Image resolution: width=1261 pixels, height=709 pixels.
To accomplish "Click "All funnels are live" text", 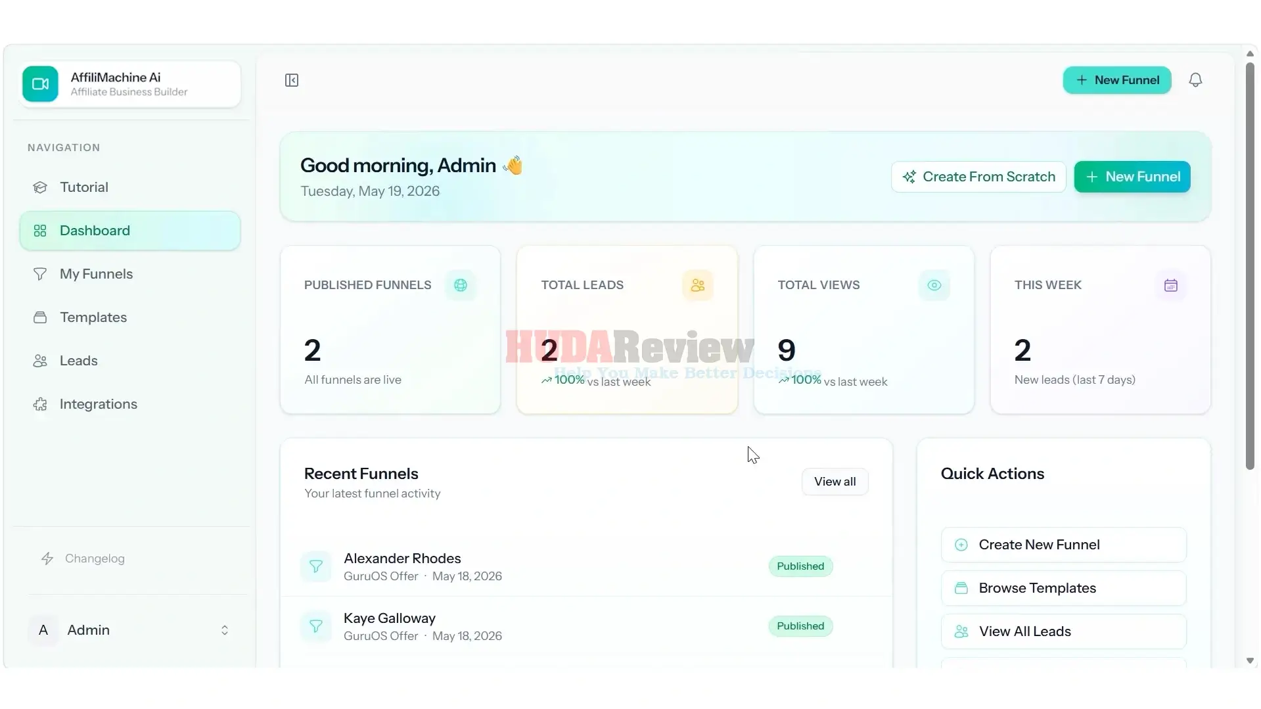I will click(353, 380).
